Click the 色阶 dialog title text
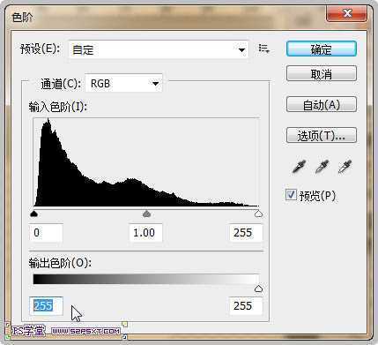 pyautogui.click(x=22, y=18)
